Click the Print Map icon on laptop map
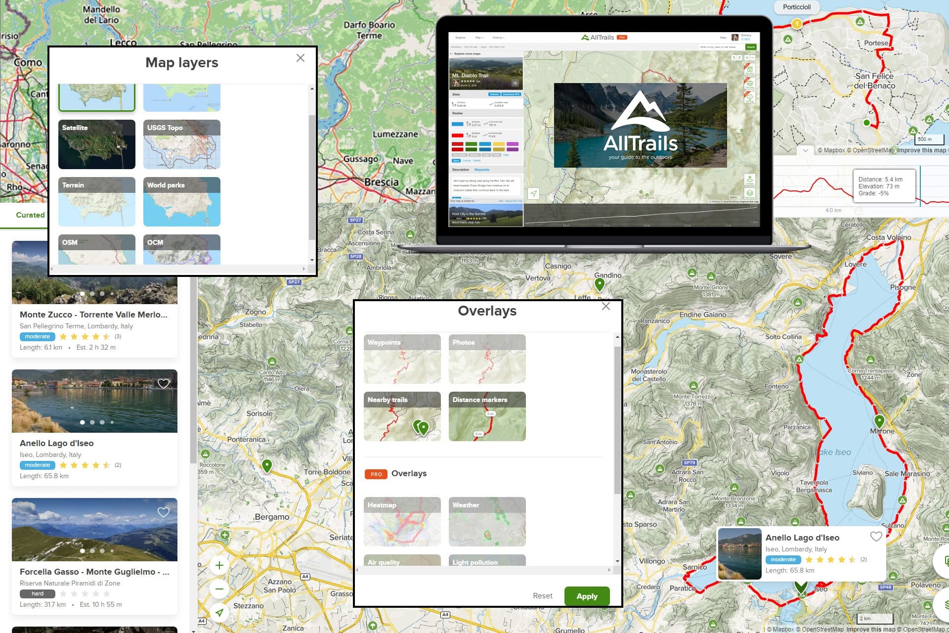The width and height of the screenshot is (949, 633). [x=750, y=83]
